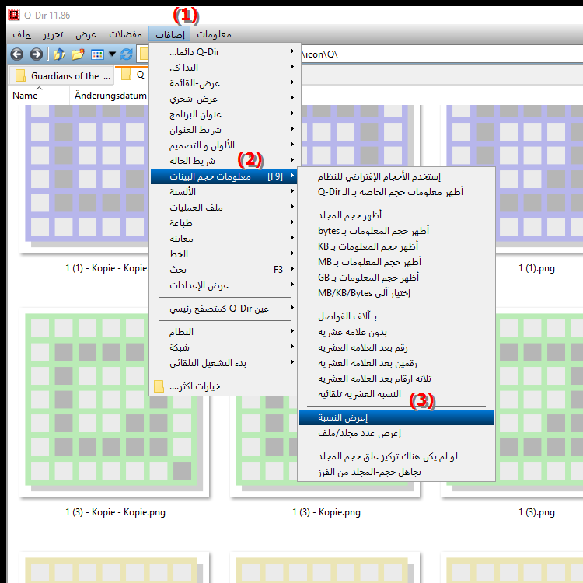Expand the دائما Q-Dir submenu

click(x=223, y=51)
